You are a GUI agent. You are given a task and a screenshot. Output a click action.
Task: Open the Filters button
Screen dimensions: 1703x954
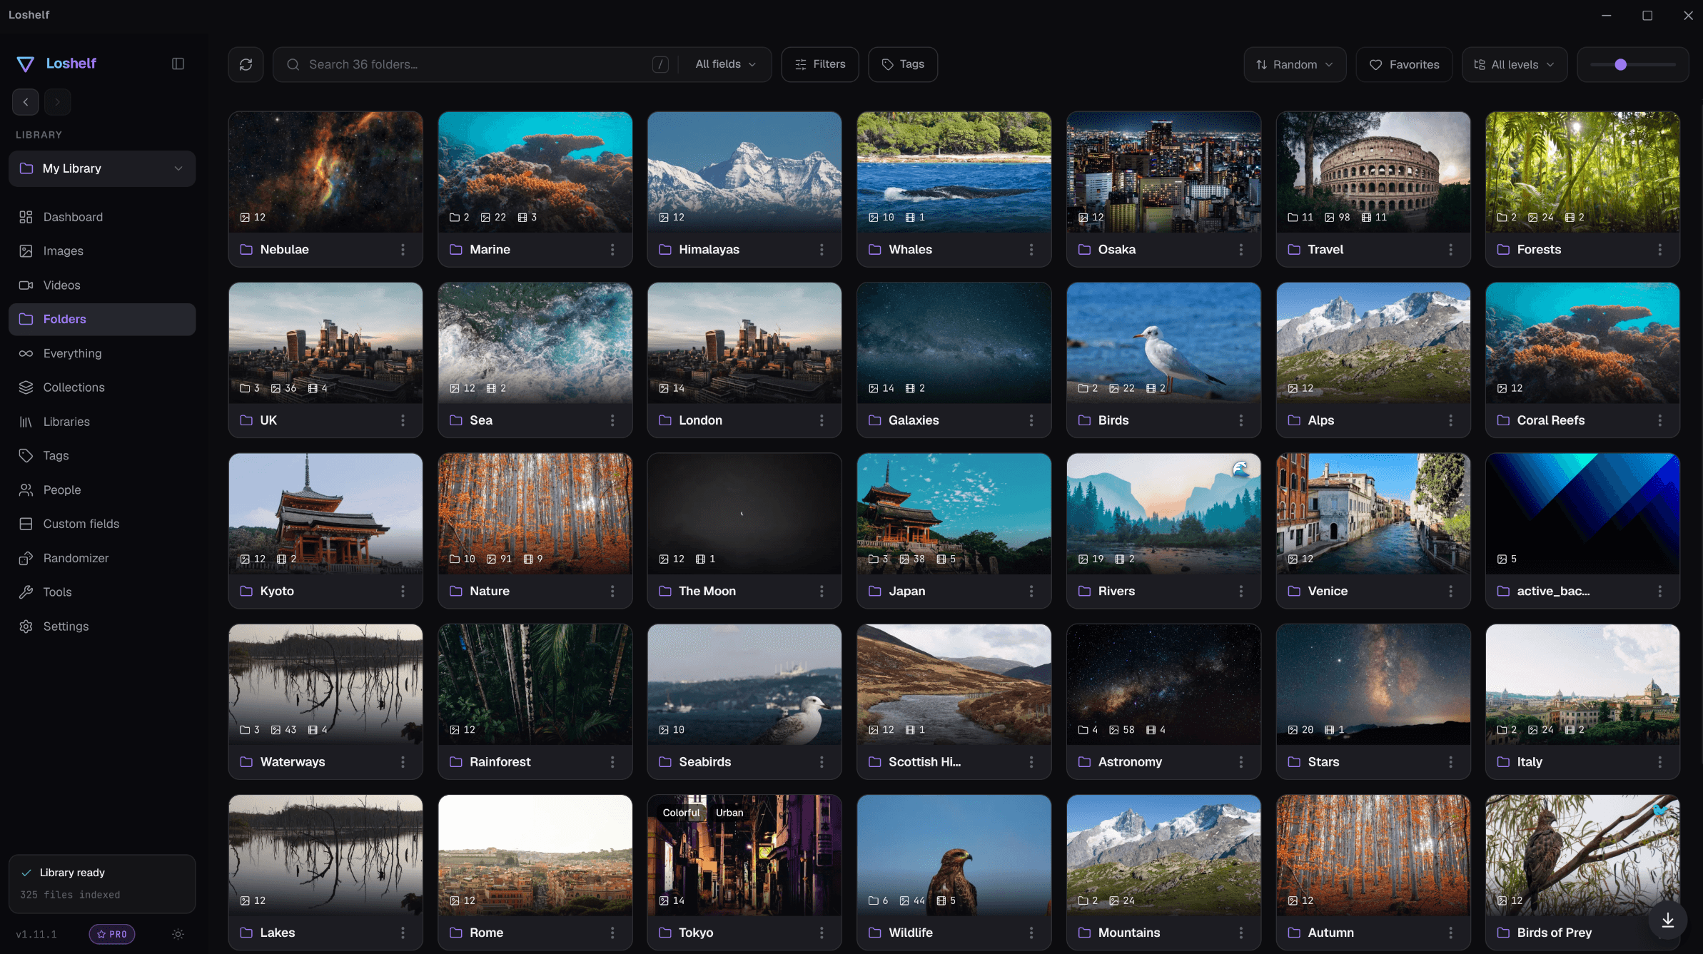[820, 64]
